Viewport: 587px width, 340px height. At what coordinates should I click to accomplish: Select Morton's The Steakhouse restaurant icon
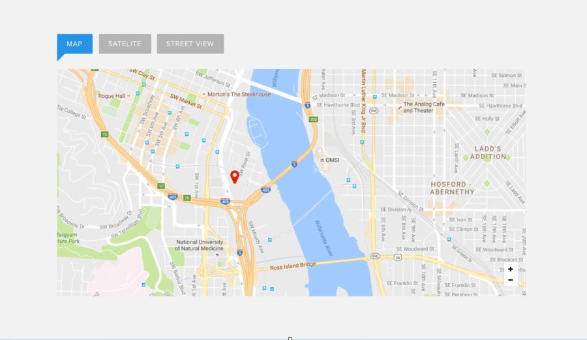[x=203, y=95]
